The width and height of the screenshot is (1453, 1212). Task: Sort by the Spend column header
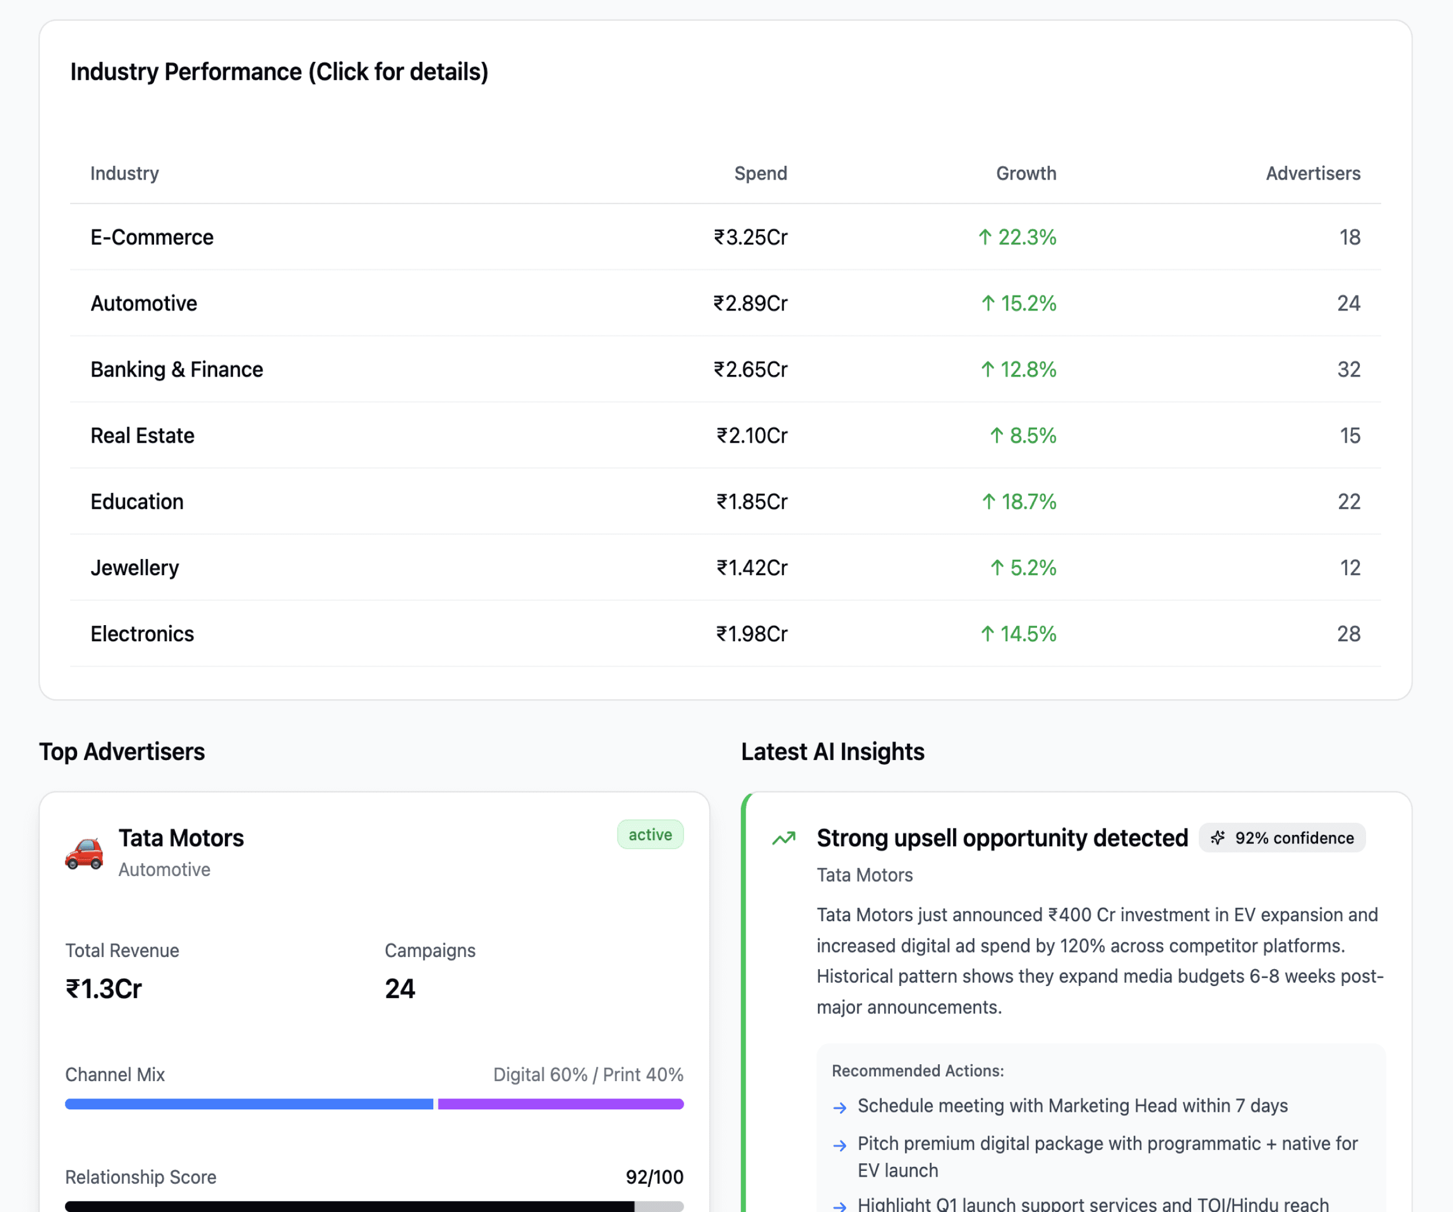pyautogui.click(x=760, y=173)
